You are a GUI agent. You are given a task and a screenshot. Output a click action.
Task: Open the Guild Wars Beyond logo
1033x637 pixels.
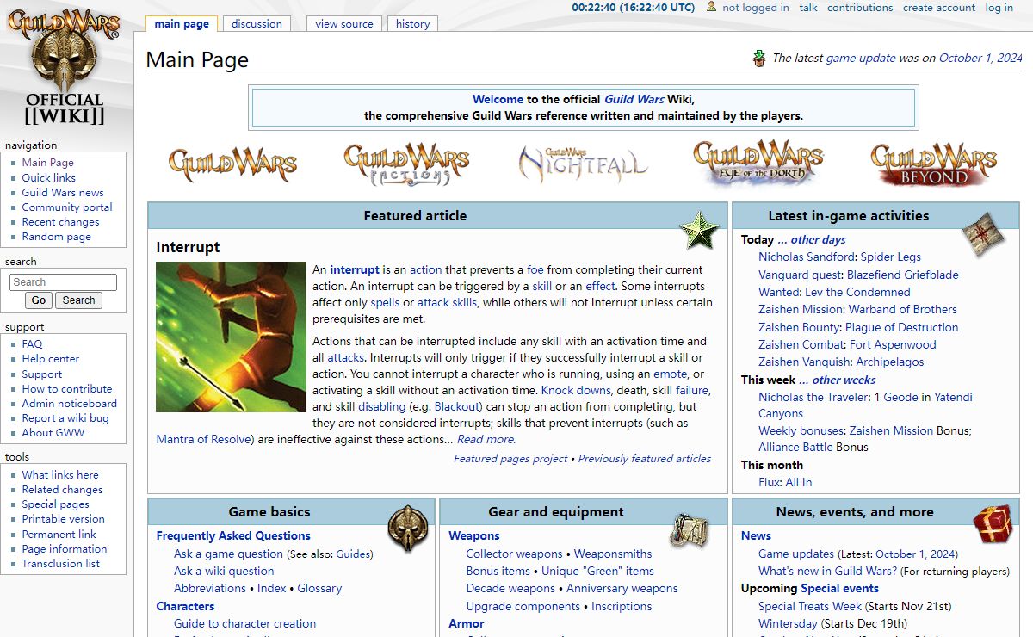[x=933, y=164]
